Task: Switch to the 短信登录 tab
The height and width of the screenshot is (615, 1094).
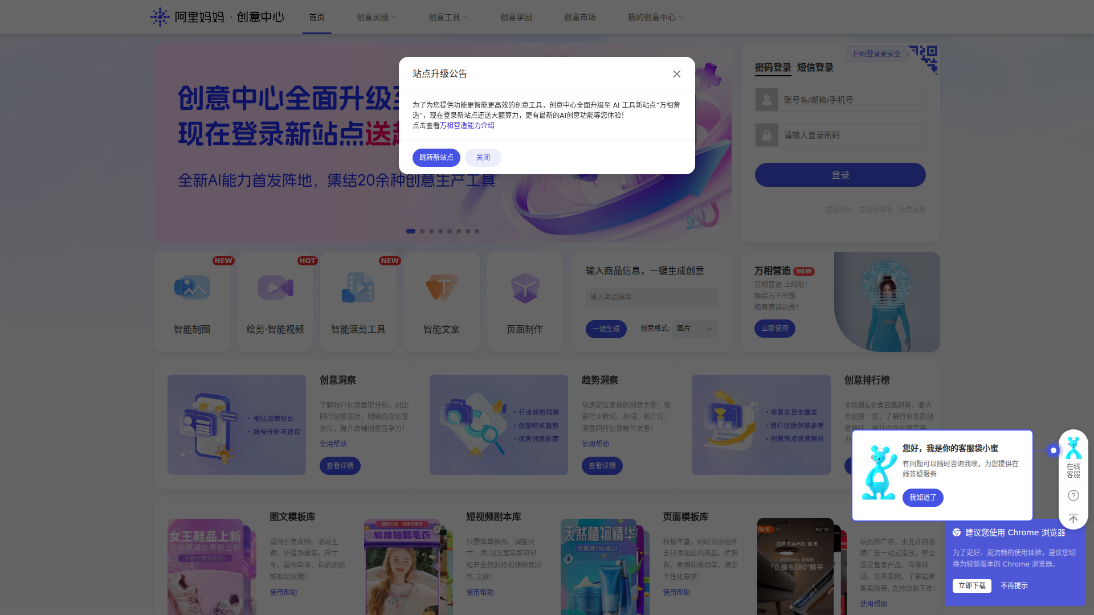Action: 815,67
